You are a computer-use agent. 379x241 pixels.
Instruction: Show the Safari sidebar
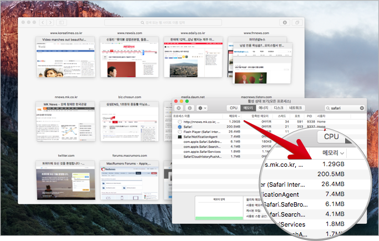pos(62,22)
